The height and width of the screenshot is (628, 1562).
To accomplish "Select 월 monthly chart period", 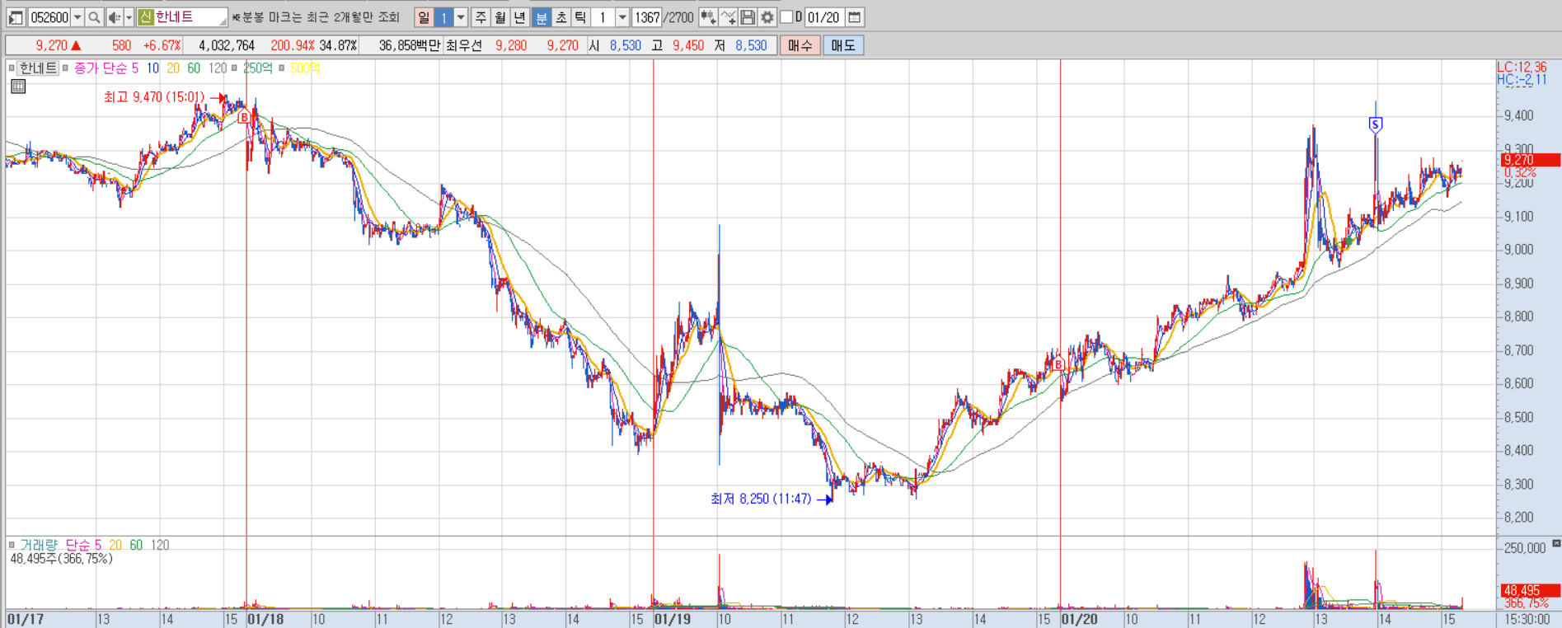I will (x=500, y=17).
